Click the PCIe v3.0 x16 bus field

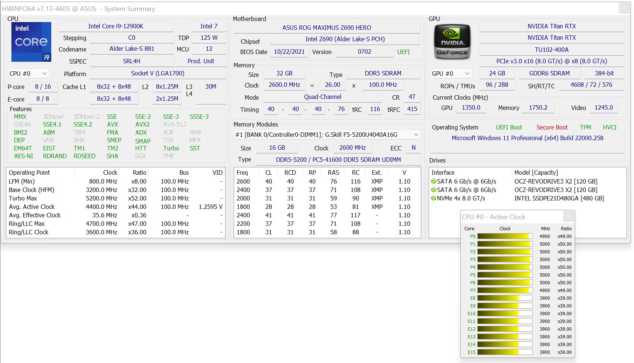coord(552,61)
